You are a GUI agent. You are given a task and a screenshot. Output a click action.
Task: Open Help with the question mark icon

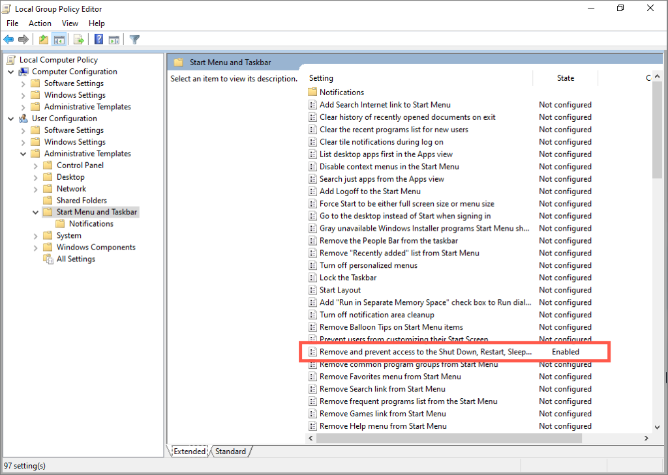(x=99, y=40)
